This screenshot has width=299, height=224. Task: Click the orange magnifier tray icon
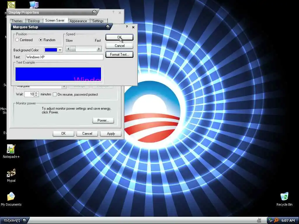(x=276, y=220)
